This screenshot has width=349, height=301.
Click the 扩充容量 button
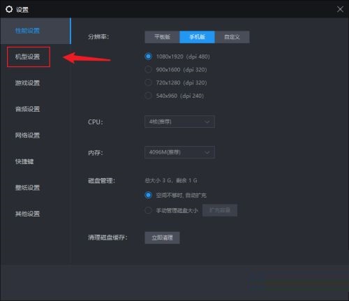220,210
